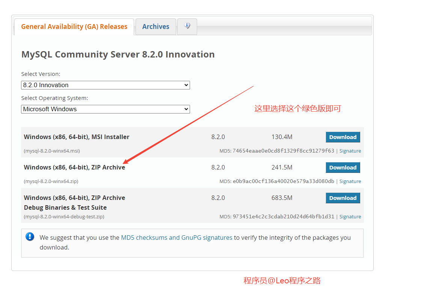Click the 130.4M file size
442x292 pixels.
tap(282, 137)
